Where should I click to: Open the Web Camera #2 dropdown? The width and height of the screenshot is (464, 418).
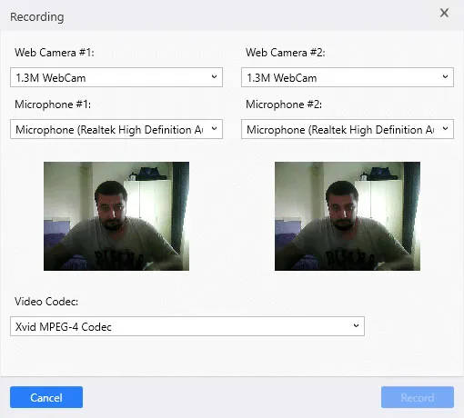(x=348, y=77)
